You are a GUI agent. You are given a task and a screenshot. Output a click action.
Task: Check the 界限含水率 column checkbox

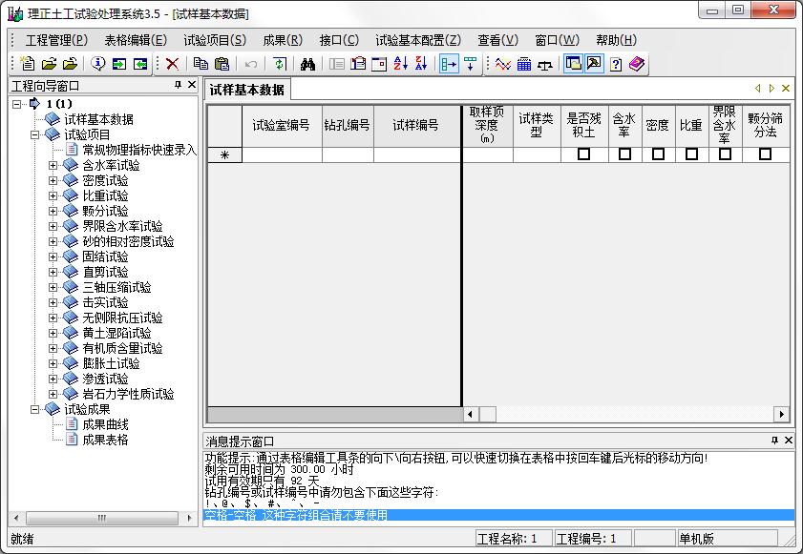725,154
